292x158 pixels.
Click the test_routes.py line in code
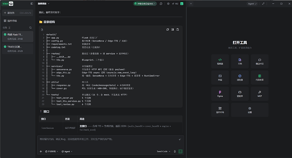click(x=65, y=104)
